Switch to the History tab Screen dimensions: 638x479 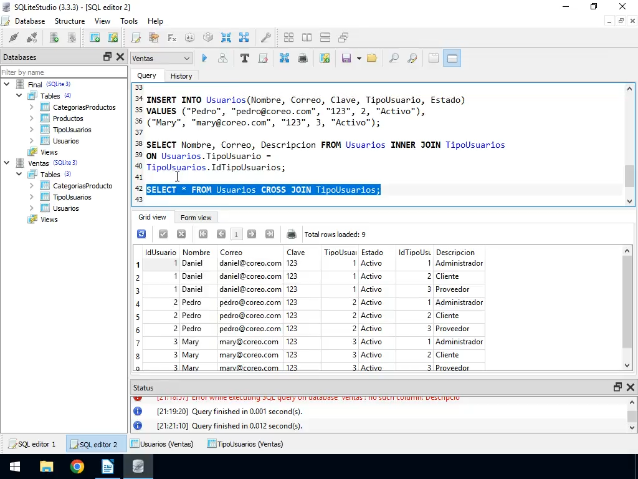(x=181, y=75)
